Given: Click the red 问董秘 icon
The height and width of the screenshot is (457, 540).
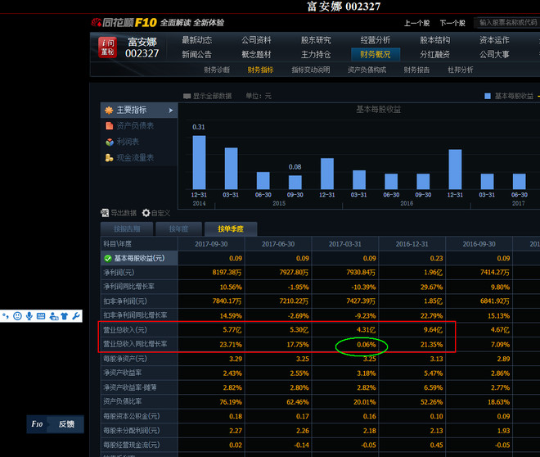Looking at the screenshot, I should tap(107, 48).
